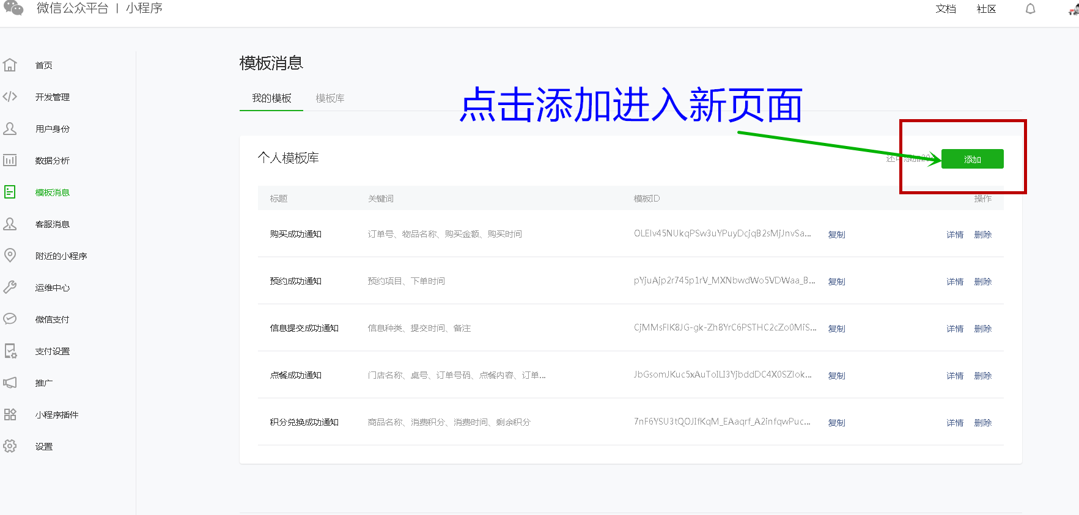Open 数据分析 bar chart icon
1079x515 pixels.
10,160
